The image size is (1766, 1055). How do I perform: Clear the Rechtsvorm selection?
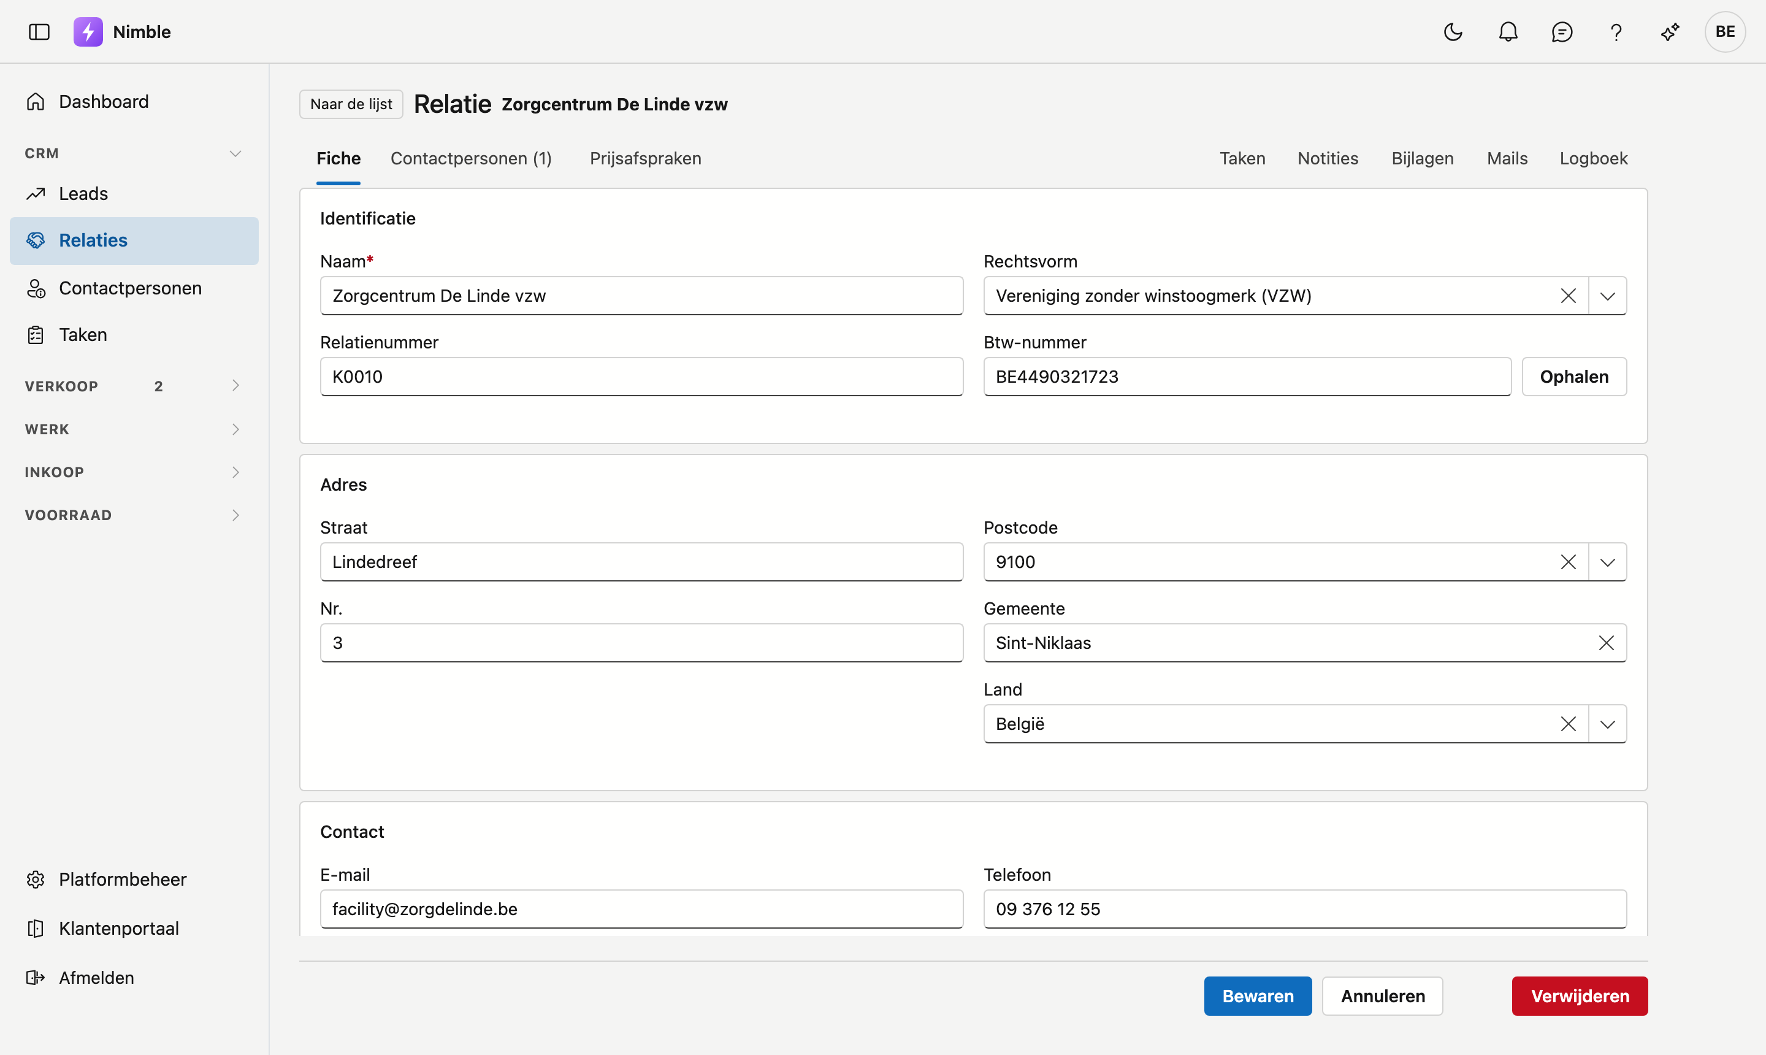pos(1568,296)
